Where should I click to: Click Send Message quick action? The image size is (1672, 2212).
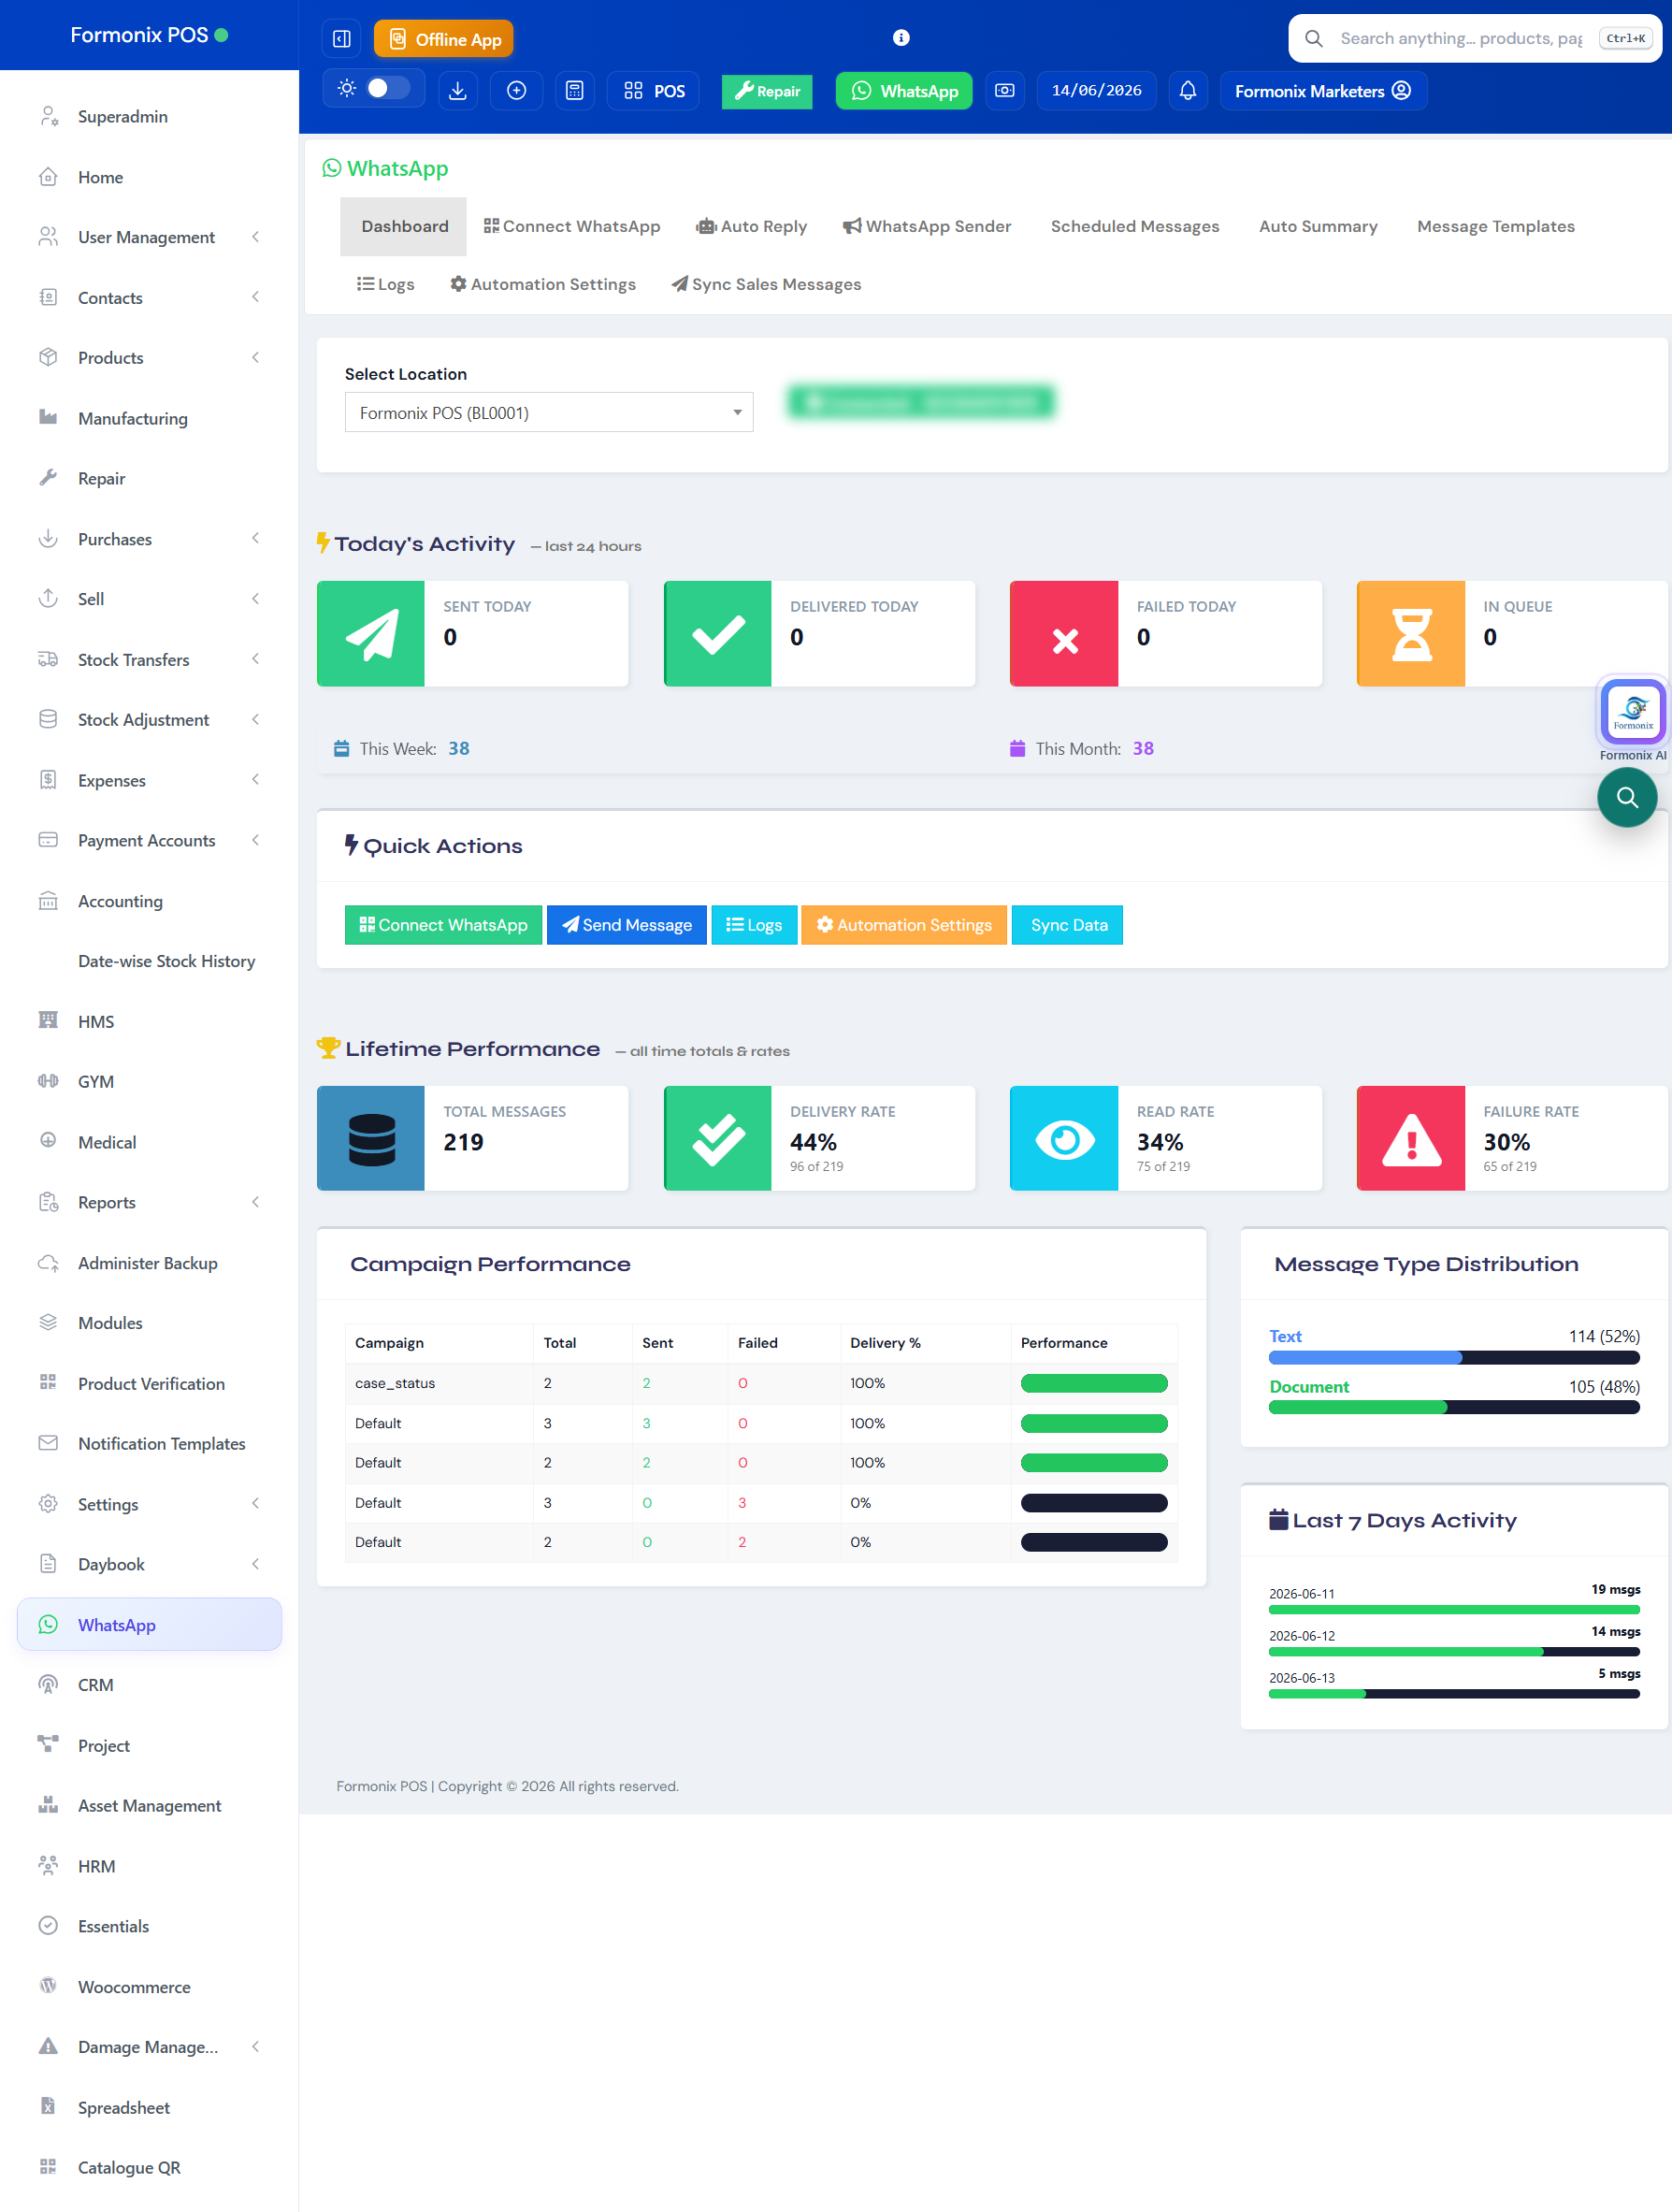[627, 925]
